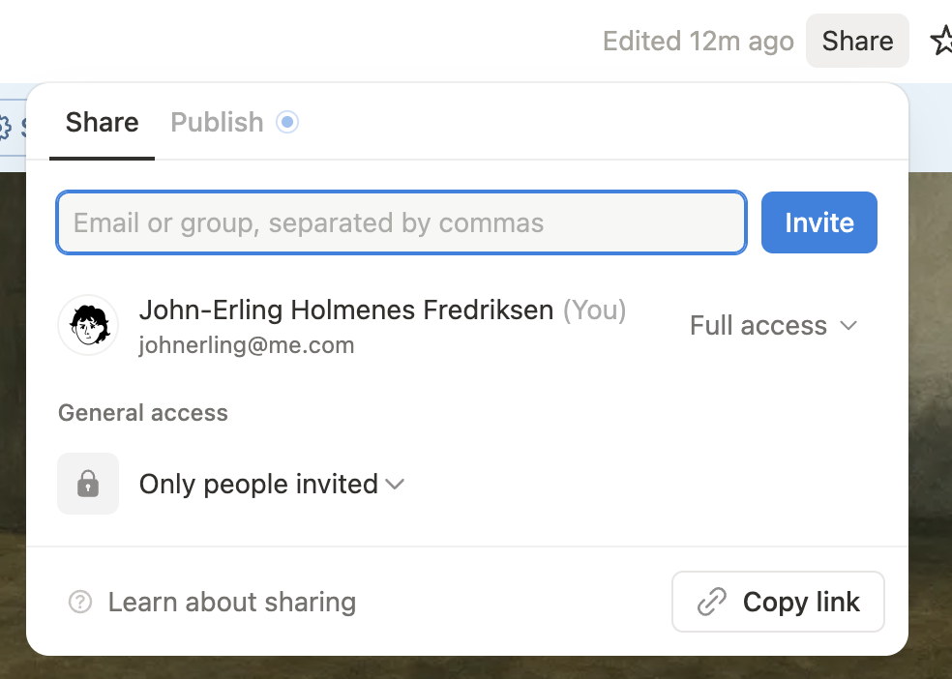
Task: Click the Copy link button
Action: [x=778, y=602]
